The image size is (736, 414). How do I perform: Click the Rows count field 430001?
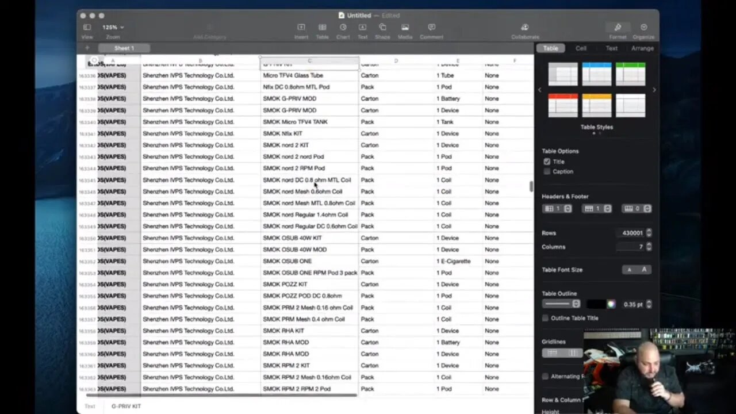pos(631,233)
